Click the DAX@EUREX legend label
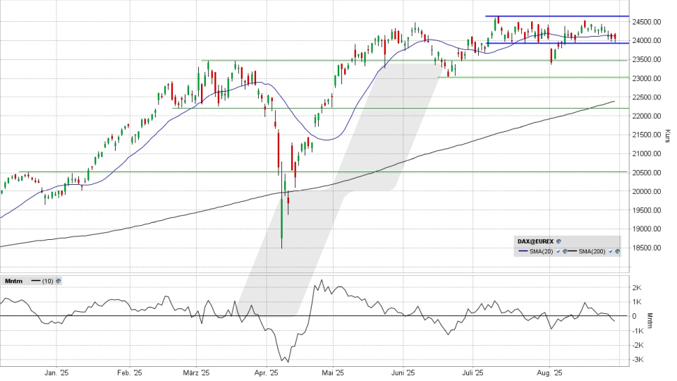Image resolution: width=677 pixels, height=381 pixels. coord(535,241)
